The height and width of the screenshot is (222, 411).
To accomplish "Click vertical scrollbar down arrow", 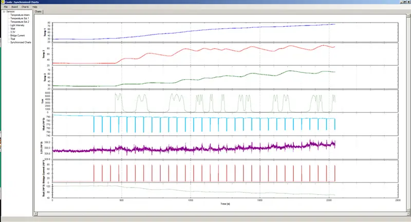I will [x=409, y=210].
